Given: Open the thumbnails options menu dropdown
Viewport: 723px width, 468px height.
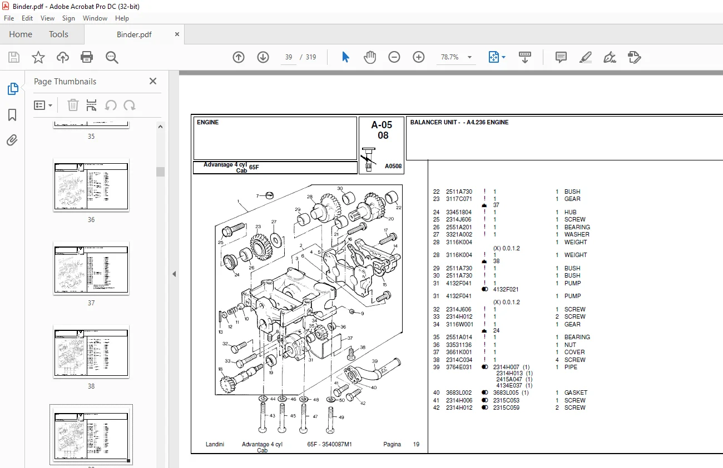Looking at the screenshot, I should (43, 105).
